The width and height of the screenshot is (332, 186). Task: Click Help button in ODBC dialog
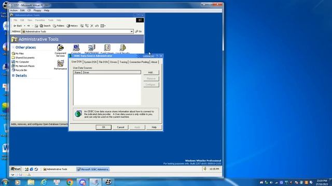tap(154, 127)
